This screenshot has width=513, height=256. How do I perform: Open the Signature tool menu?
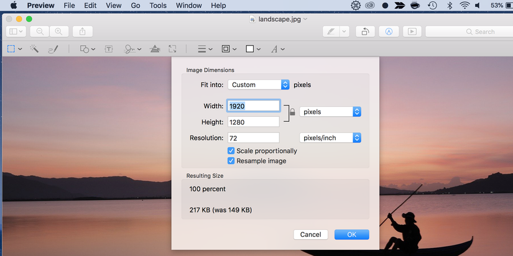pos(132,49)
